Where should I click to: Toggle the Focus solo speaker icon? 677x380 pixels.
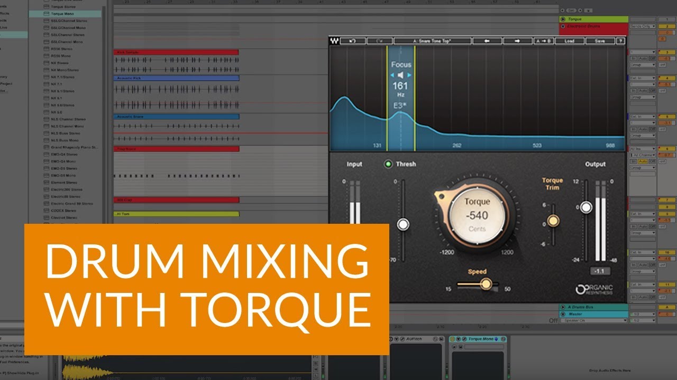(x=401, y=75)
